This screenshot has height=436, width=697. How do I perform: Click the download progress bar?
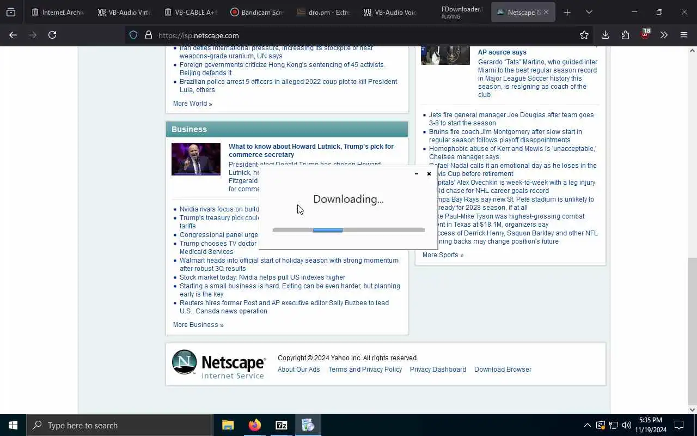coord(348,230)
